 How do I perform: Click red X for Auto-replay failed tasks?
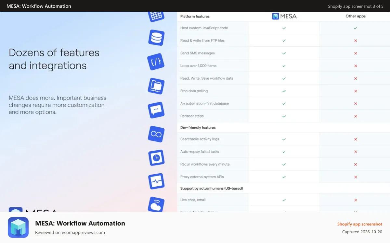tap(356, 152)
